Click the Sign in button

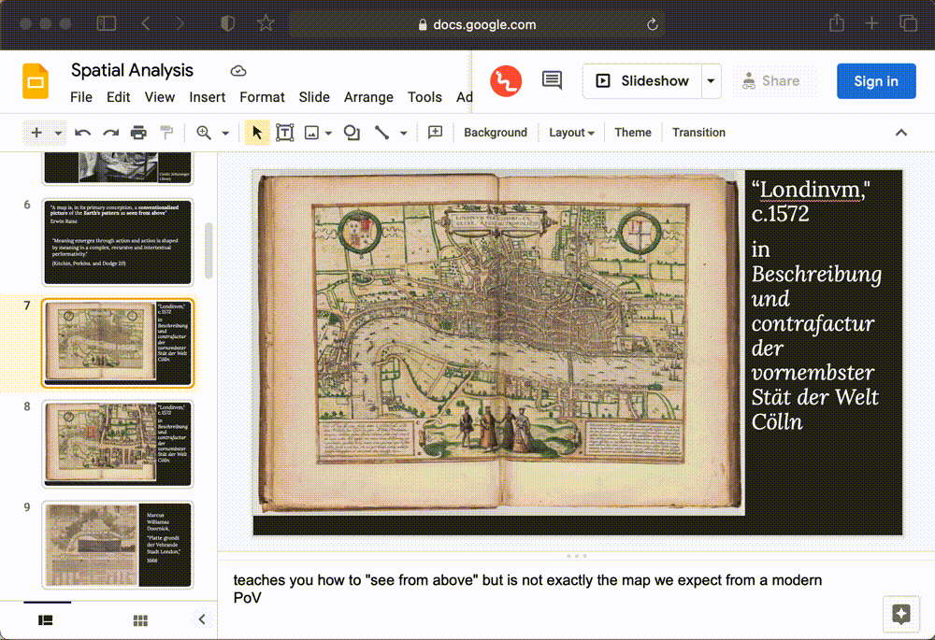click(875, 81)
